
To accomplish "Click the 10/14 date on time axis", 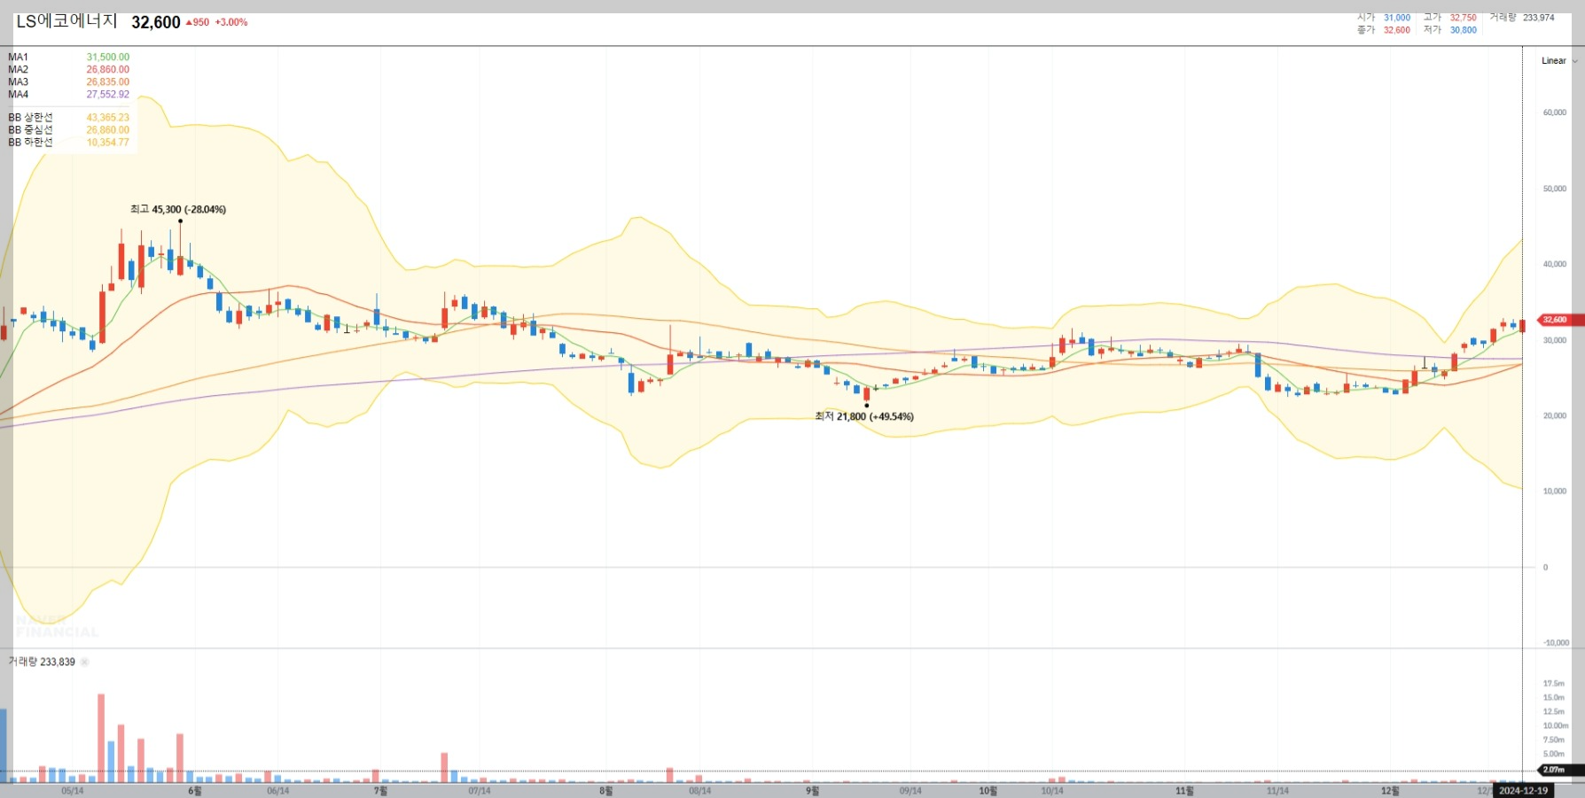I will click(x=1052, y=791).
